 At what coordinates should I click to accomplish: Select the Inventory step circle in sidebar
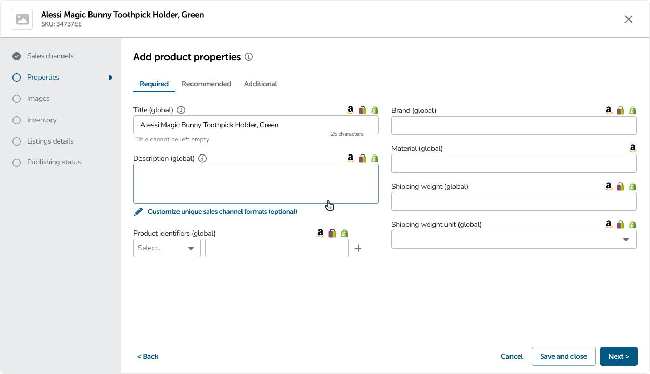17,120
